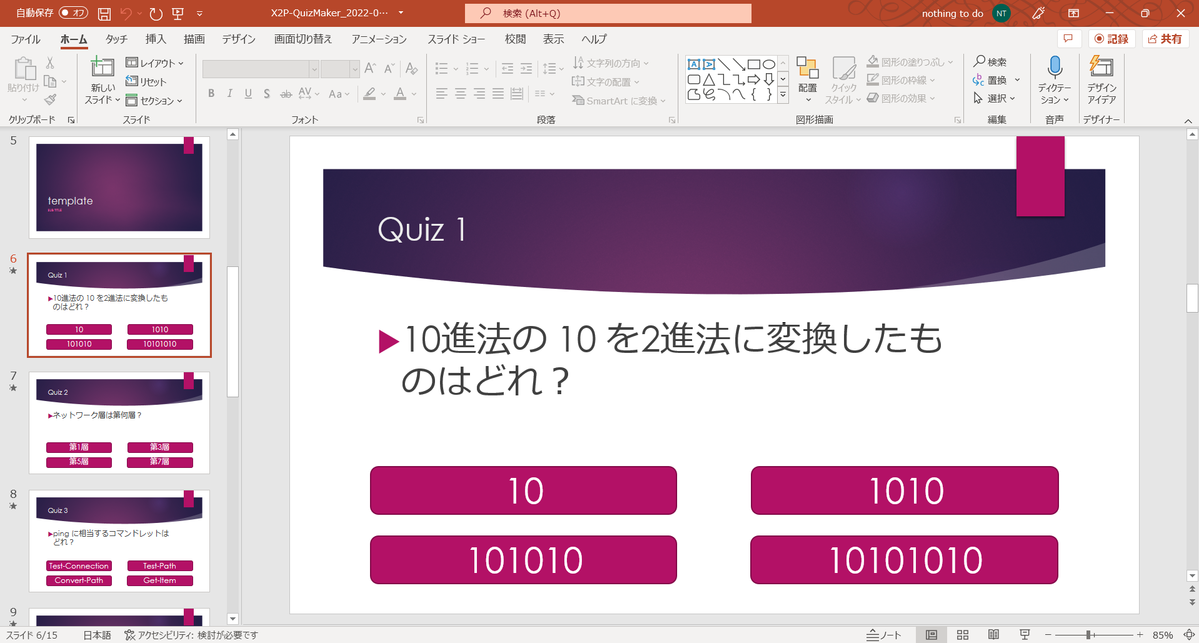Open the セクション (Section) dropdown
The image size is (1199, 643).
(155, 101)
